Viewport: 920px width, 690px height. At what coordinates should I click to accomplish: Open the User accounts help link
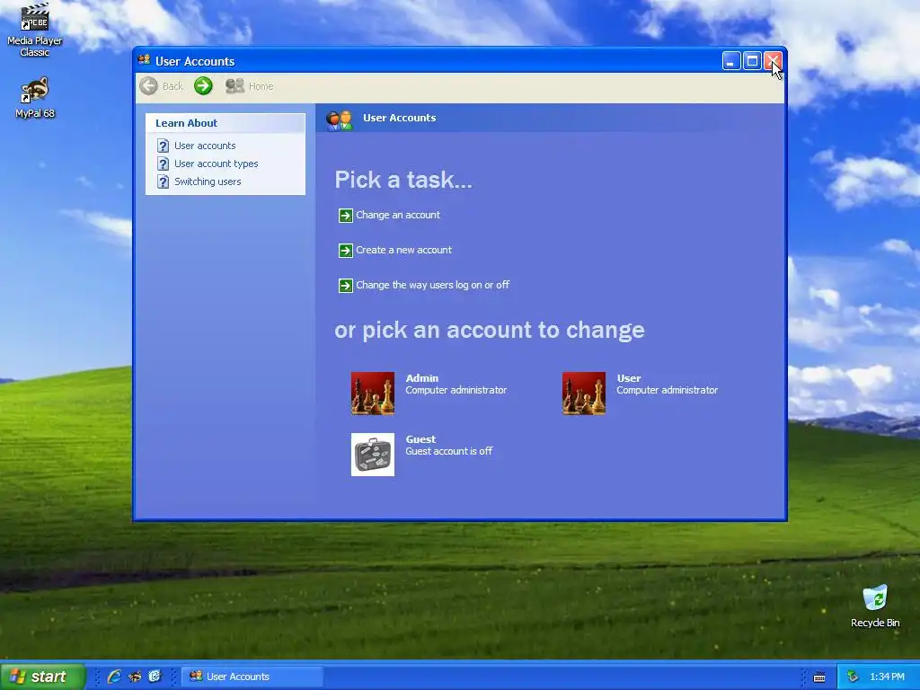pos(205,146)
